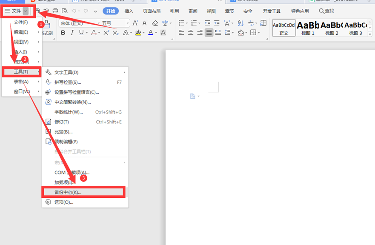Switch to the 页面布局 ribbon tab
This screenshot has height=245, width=375.
pyautogui.click(x=152, y=11)
